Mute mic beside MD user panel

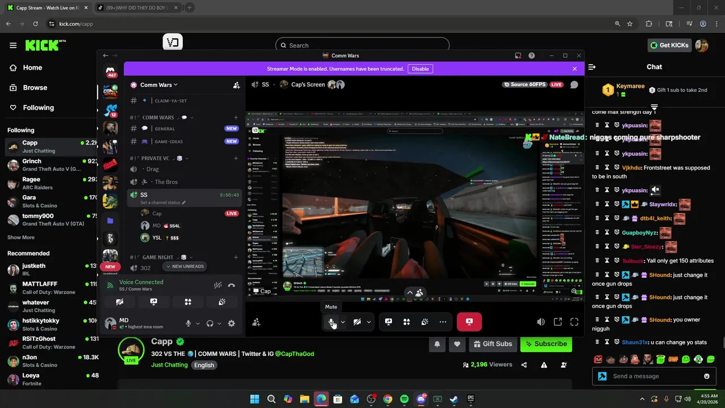point(188,324)
